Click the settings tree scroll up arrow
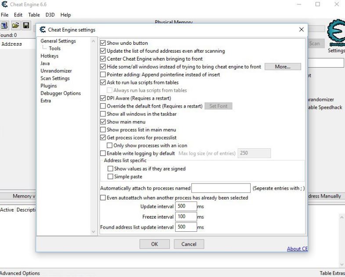 click(x=93, y=41)
